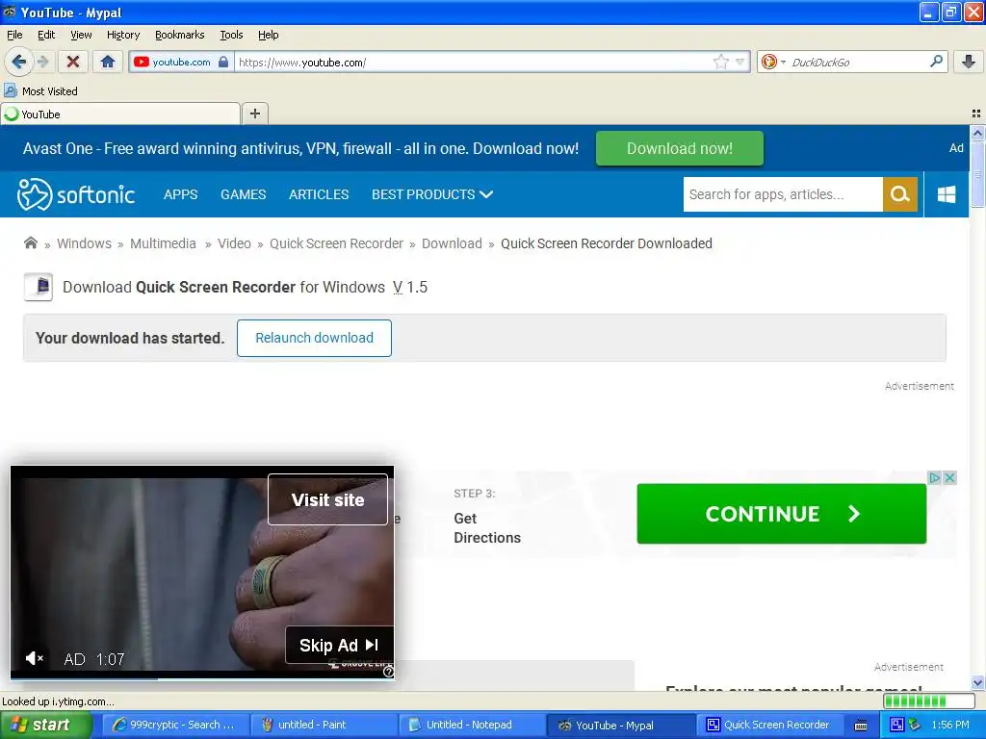Viewport: 986px width, 739px height.
Task: Click the ad info question mark icon
Action: 388,672
